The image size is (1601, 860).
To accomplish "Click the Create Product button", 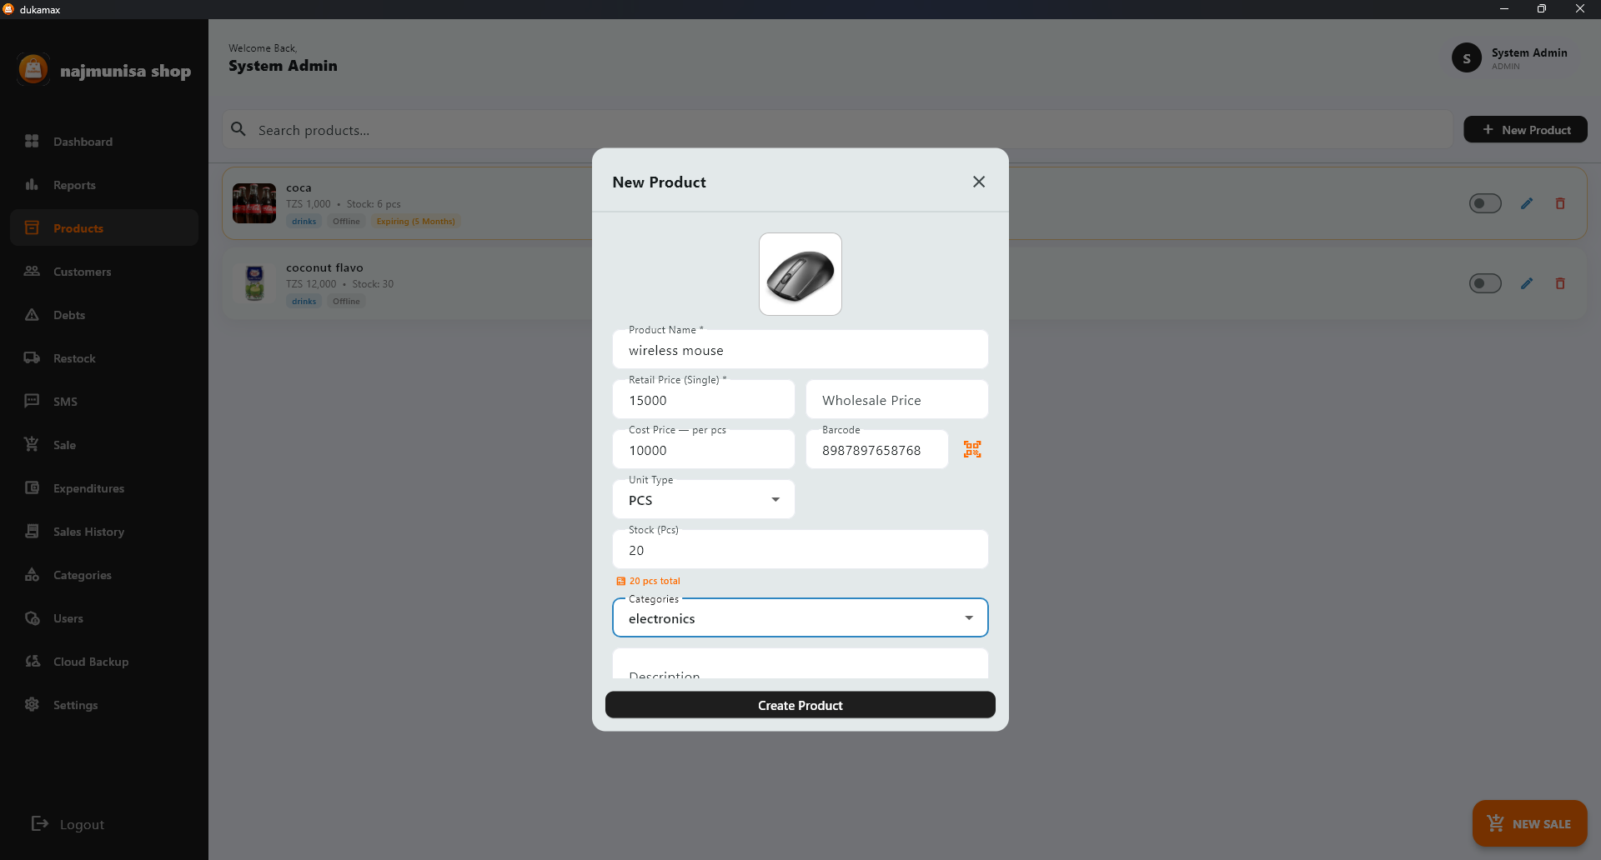I will (x=800, y=705).
